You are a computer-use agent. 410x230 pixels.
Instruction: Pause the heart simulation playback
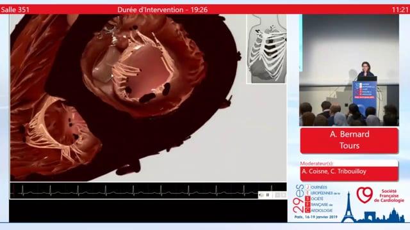pos(268,195)
